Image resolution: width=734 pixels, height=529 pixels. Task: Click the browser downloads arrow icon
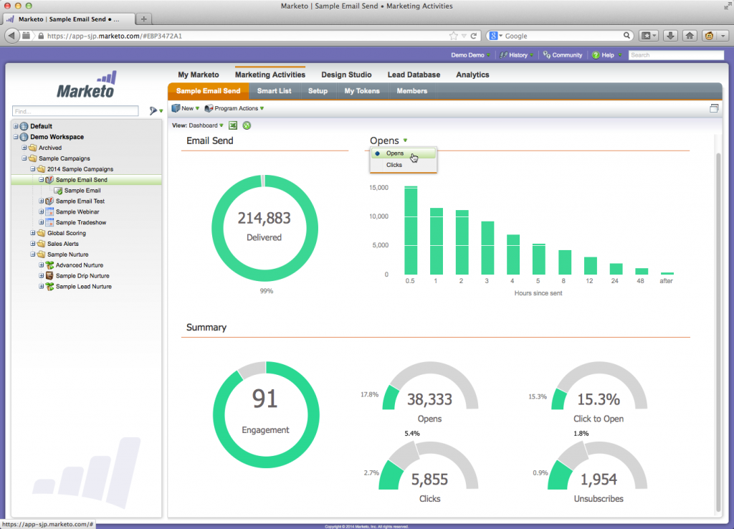coord(670,36)
